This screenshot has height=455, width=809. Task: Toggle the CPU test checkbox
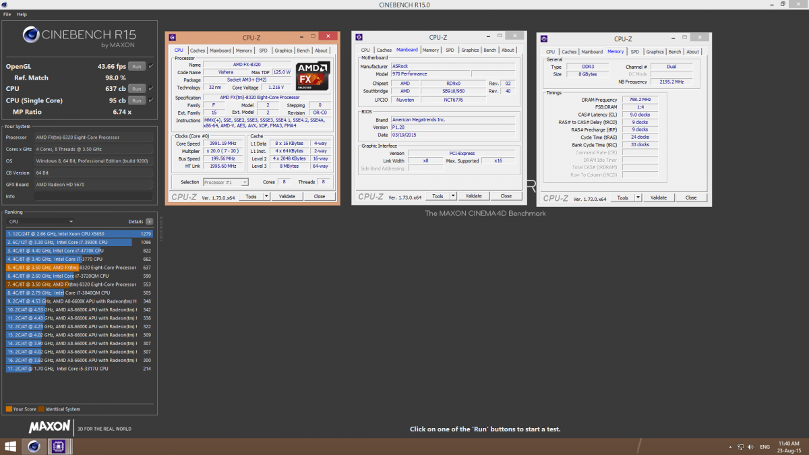point(151,88)
